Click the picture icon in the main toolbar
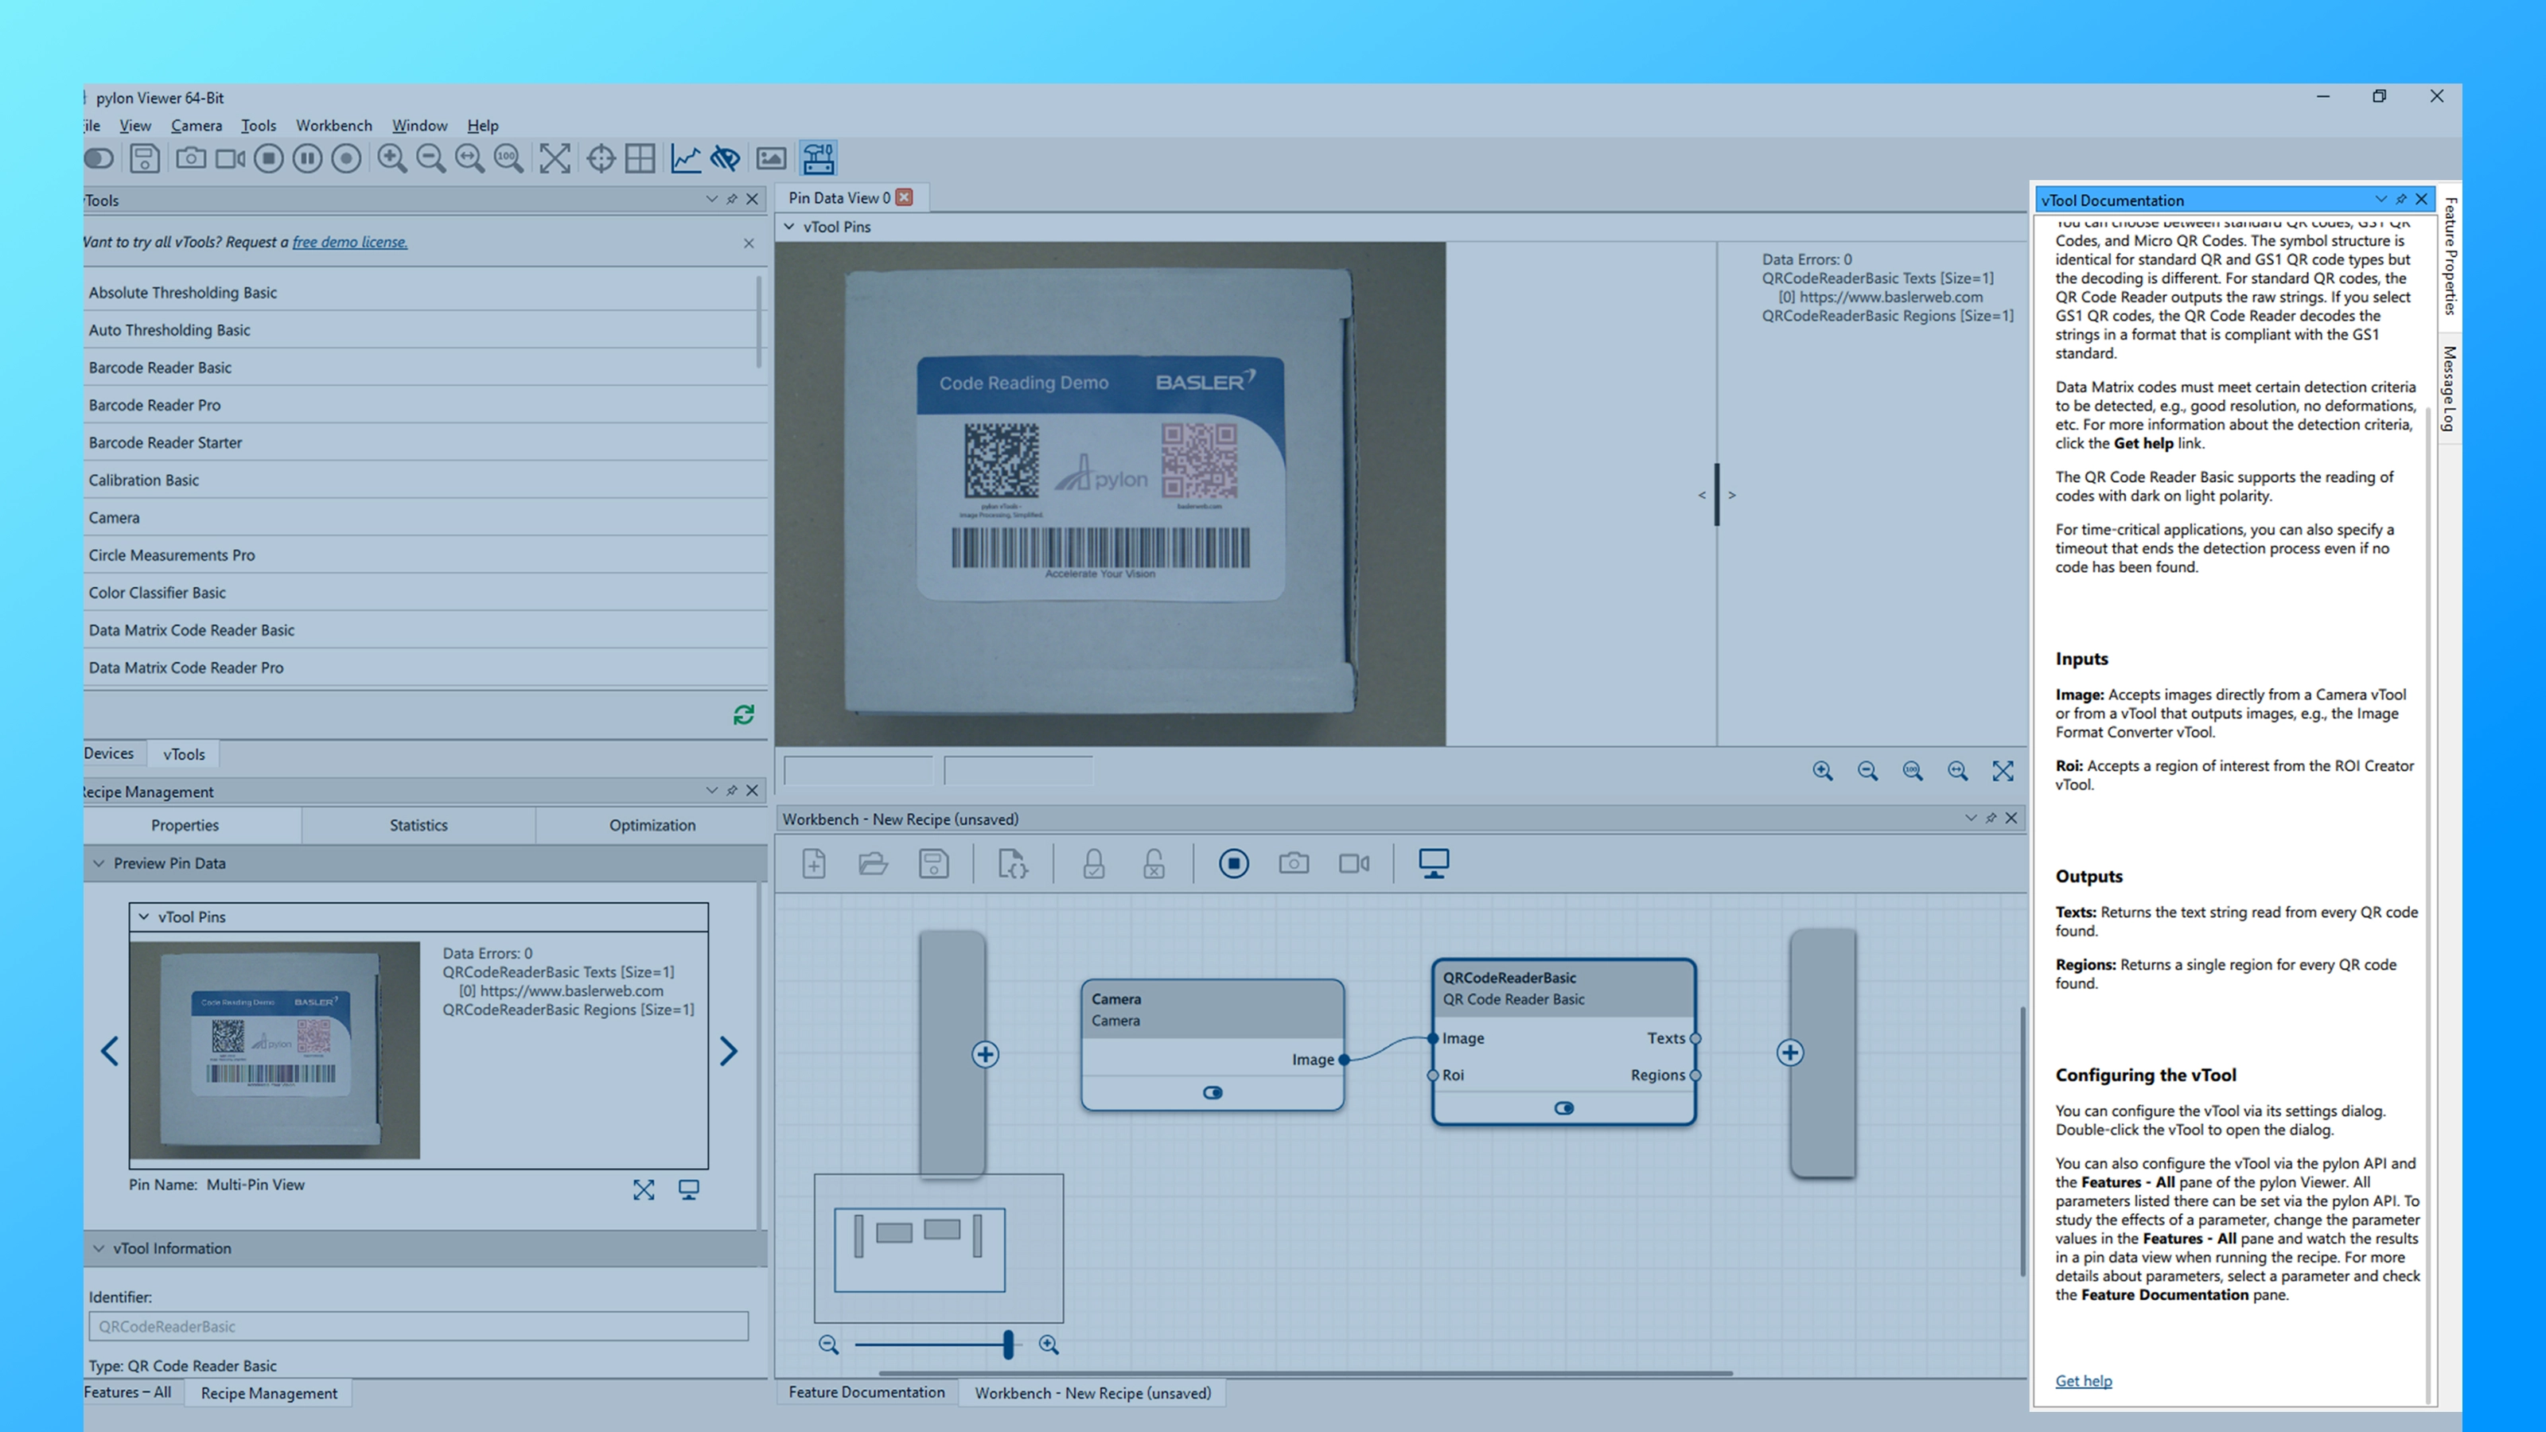The width and height of the screenshot is (2546, 1432). click(771, 158)
